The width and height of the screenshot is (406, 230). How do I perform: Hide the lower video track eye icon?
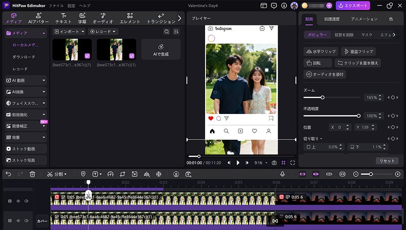click(18, 221)
